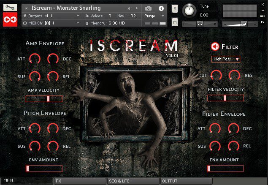This screenshot has height=185, width=268.
Task: Switch to the SEQ & LFO tab
Action: (x=133, y=181)
